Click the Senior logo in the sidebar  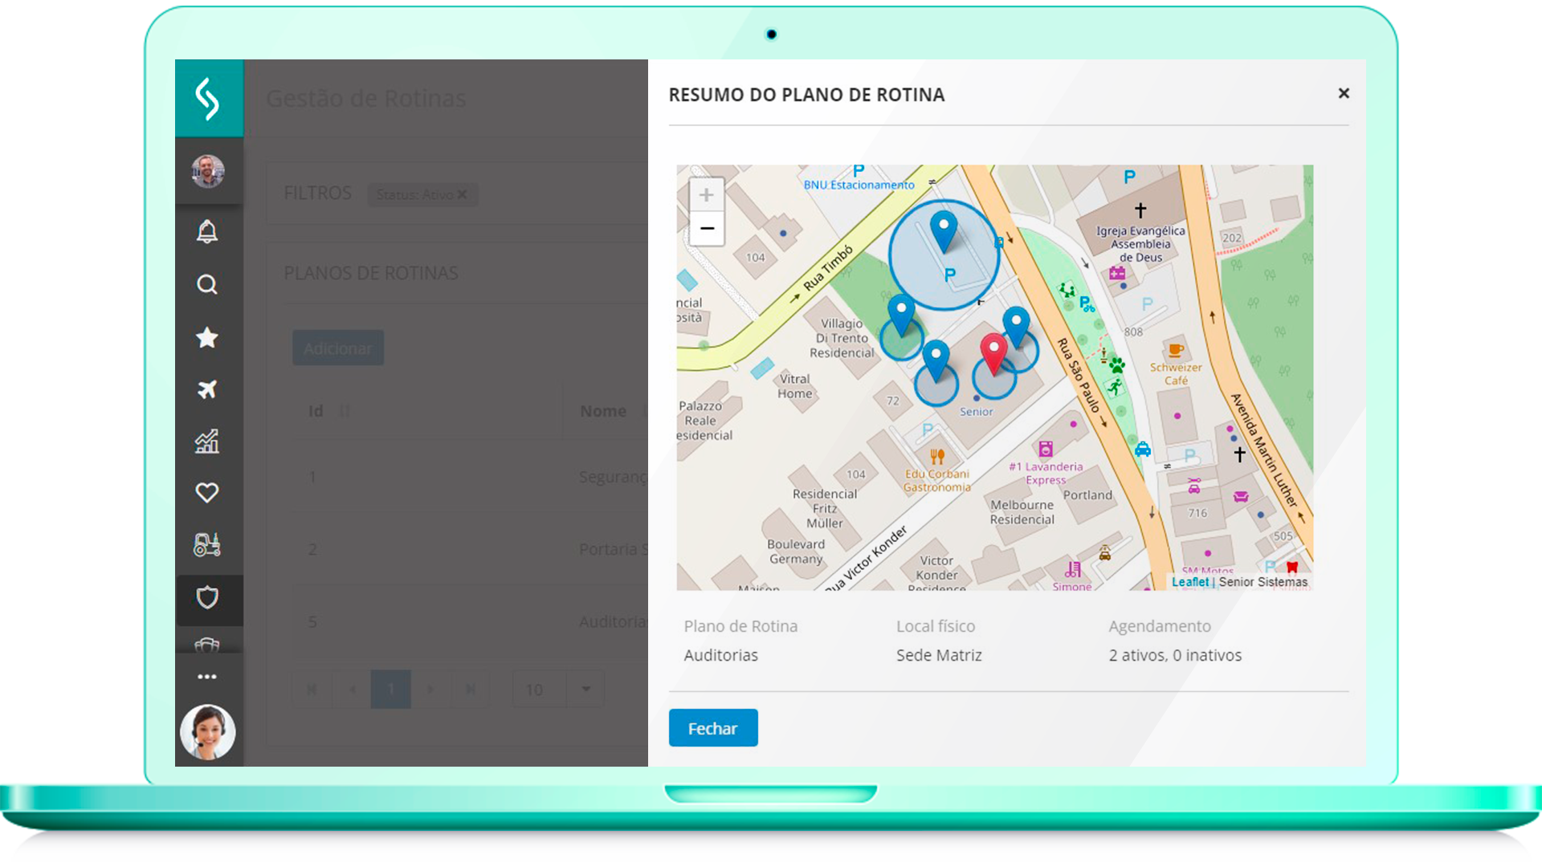pyautogui.click(x=208, y=98)
